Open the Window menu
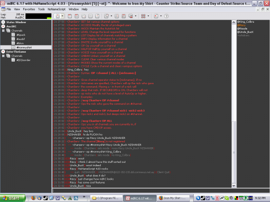The image size is (270, 202). [73, 9]
